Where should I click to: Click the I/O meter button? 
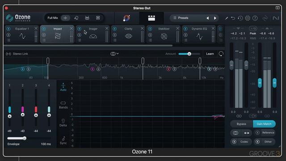point(253,29)
